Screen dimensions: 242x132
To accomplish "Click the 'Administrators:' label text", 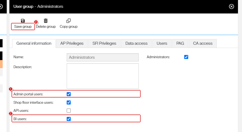I will point(158,57).
